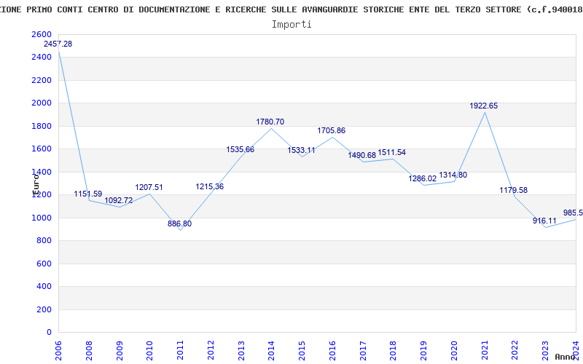The width and height of the screenshot is (583, 364).
Task: Click year 2006 on the x-axis
Action: point(59,347)
